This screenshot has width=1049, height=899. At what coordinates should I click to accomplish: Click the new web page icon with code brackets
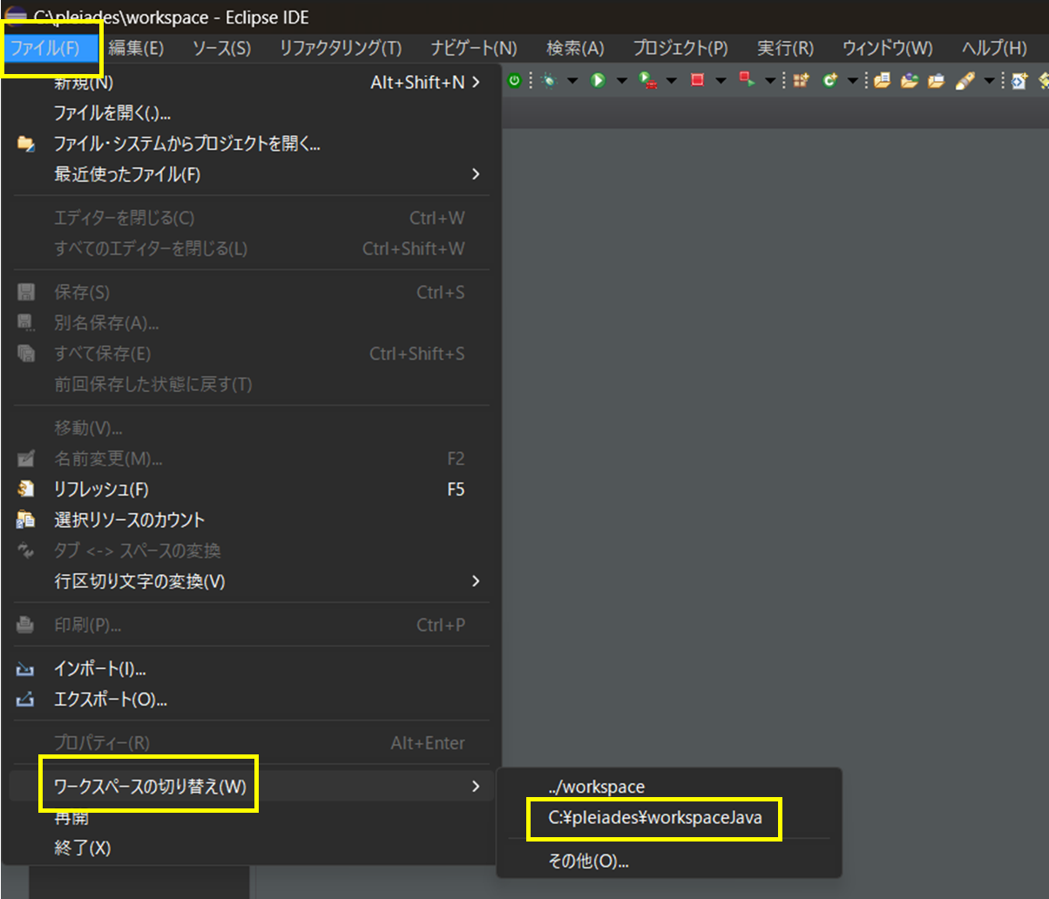tap(1019, 80)
